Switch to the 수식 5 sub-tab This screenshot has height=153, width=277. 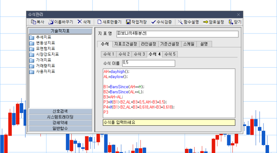coord(170,54)
